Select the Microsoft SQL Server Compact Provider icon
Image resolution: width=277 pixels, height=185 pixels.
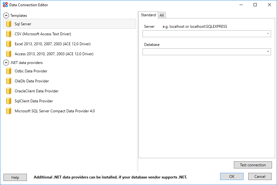tap(8, 111)
